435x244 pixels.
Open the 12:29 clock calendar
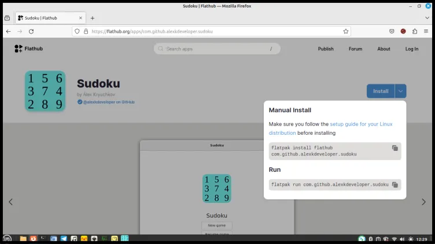coord(422,239)
